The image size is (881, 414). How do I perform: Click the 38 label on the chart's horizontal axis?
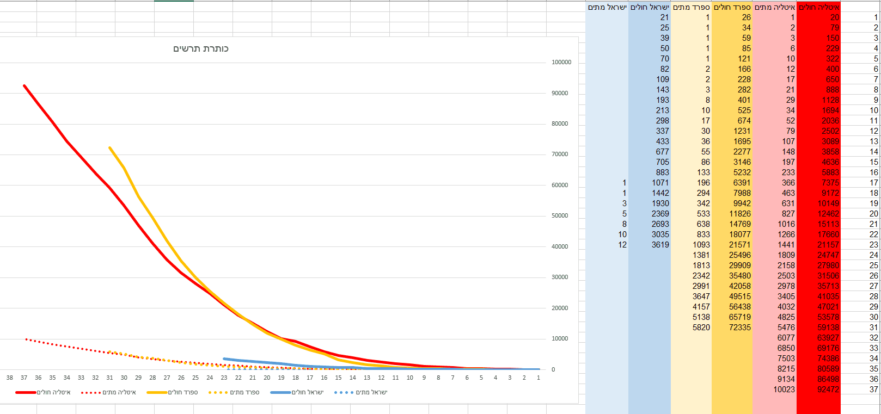point(10,378)
